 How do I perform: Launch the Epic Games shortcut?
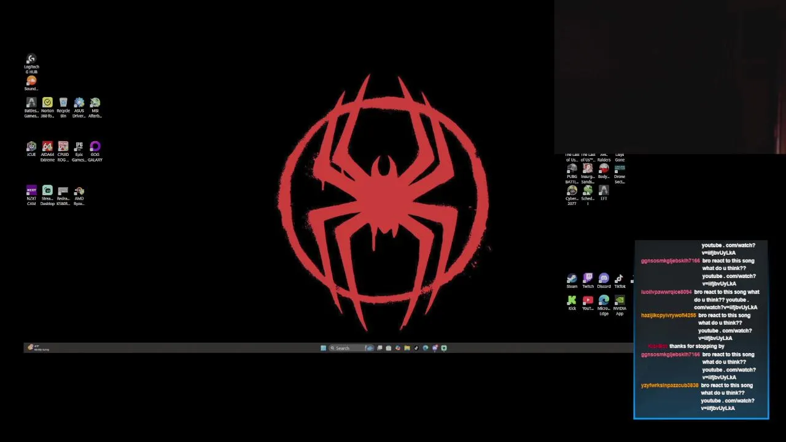tap(79, 152)
